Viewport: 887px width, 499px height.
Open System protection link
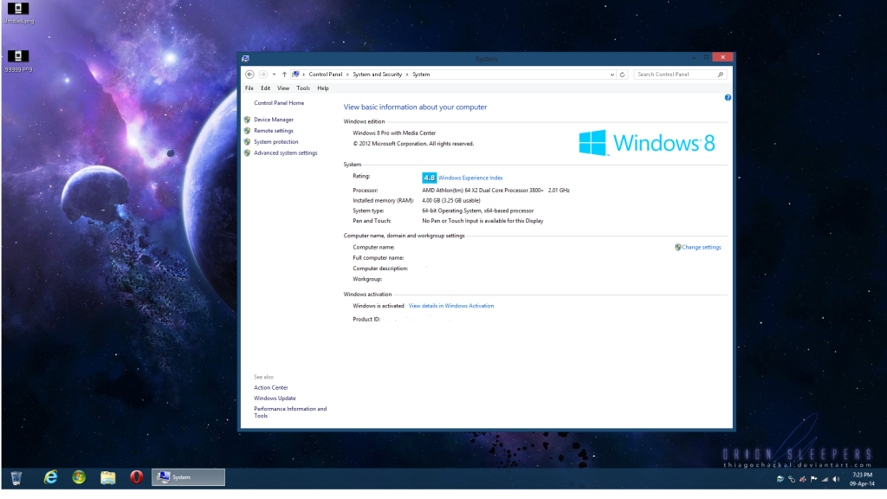(x=275, y=142)
